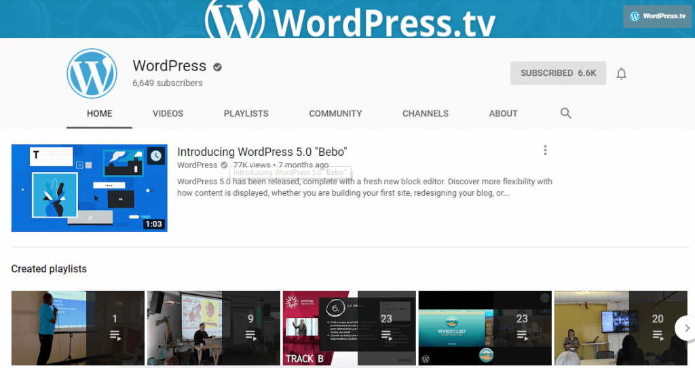Screen dimensions: 695x368
Task: Click the SUBSCRIBED 6.6K button
Action: pyautogui.click(x=558, y=73)
